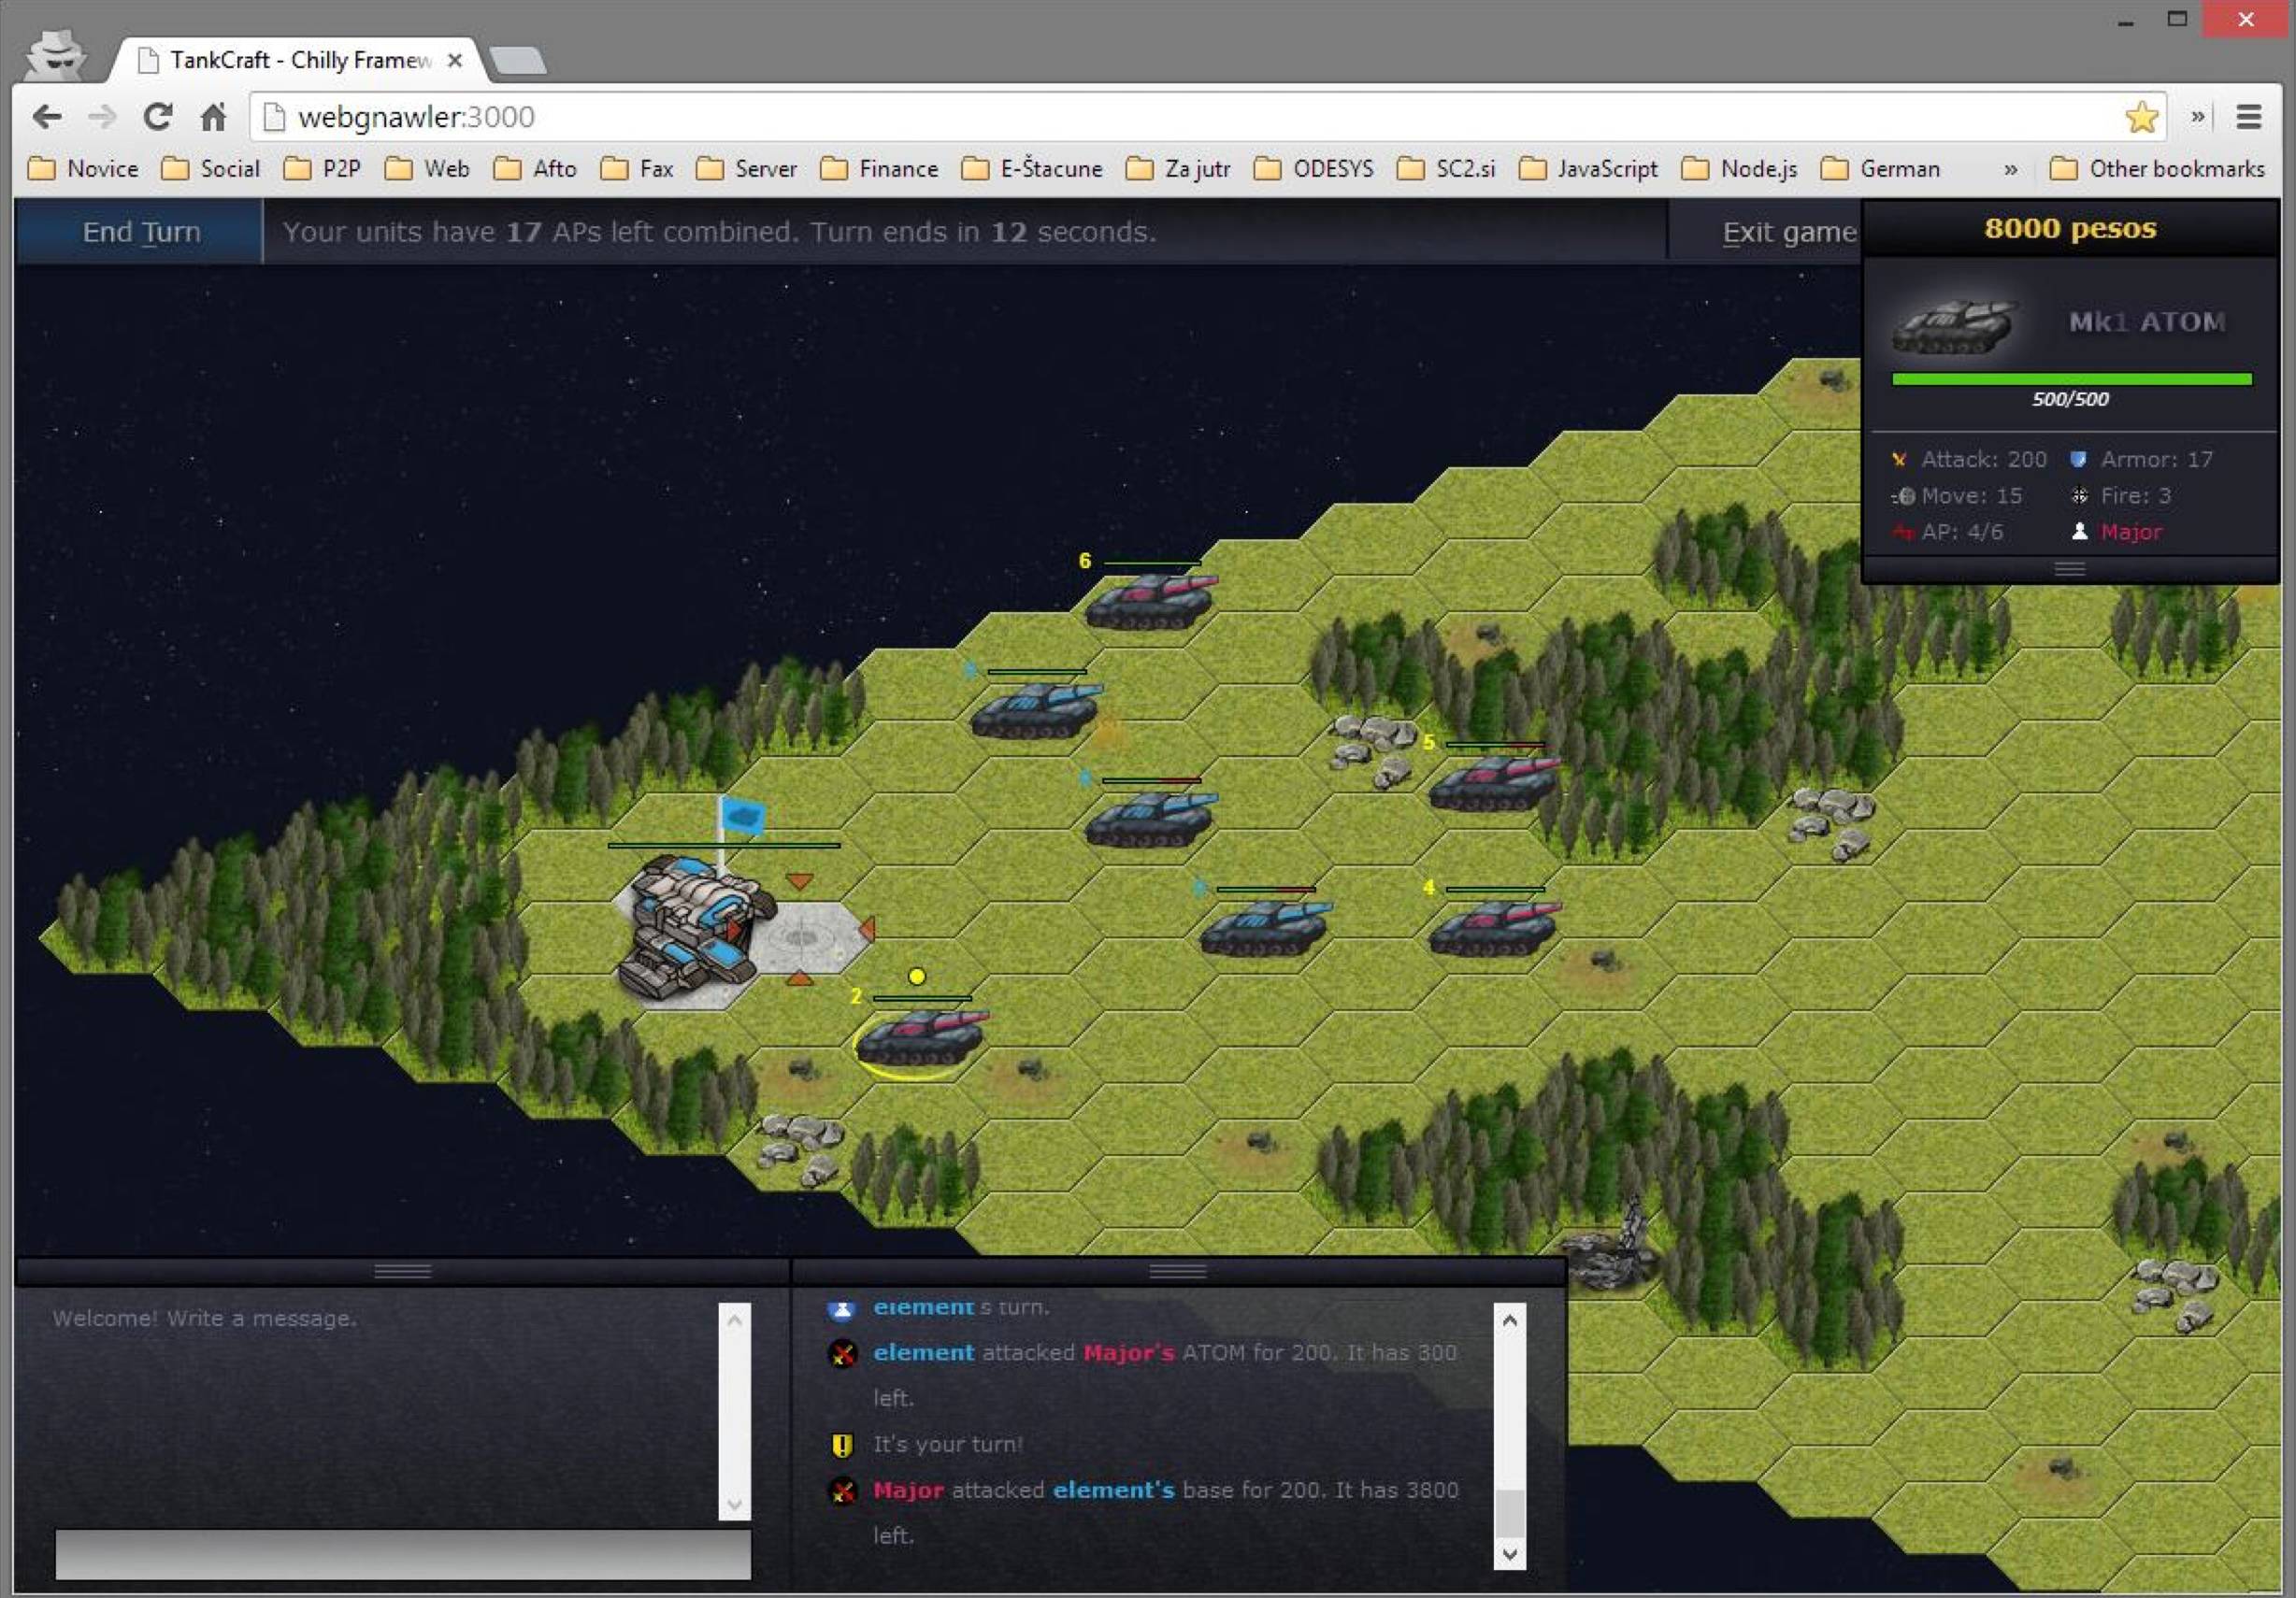The image size is (2296, 1598).
Task: Open the Other bookmarks folder
Action: click(x=2157, y=169)
